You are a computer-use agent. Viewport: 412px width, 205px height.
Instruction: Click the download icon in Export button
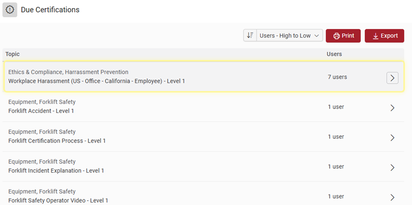376,36
